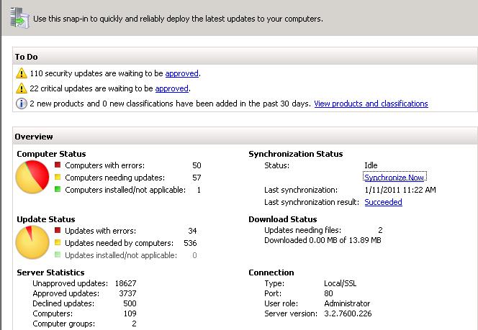
Task: Click the Computers value 109
Action: coord(130,313)
